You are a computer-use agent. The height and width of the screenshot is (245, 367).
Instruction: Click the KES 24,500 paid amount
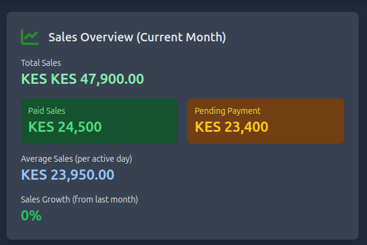(65, 127)
